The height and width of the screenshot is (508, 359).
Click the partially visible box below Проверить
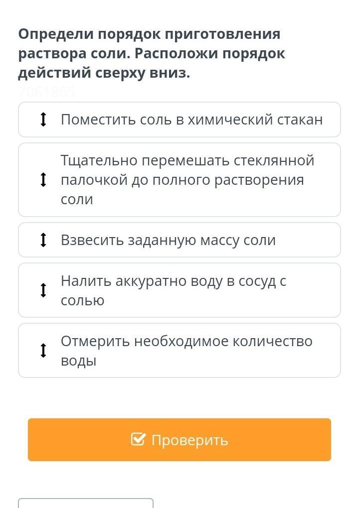86,503
